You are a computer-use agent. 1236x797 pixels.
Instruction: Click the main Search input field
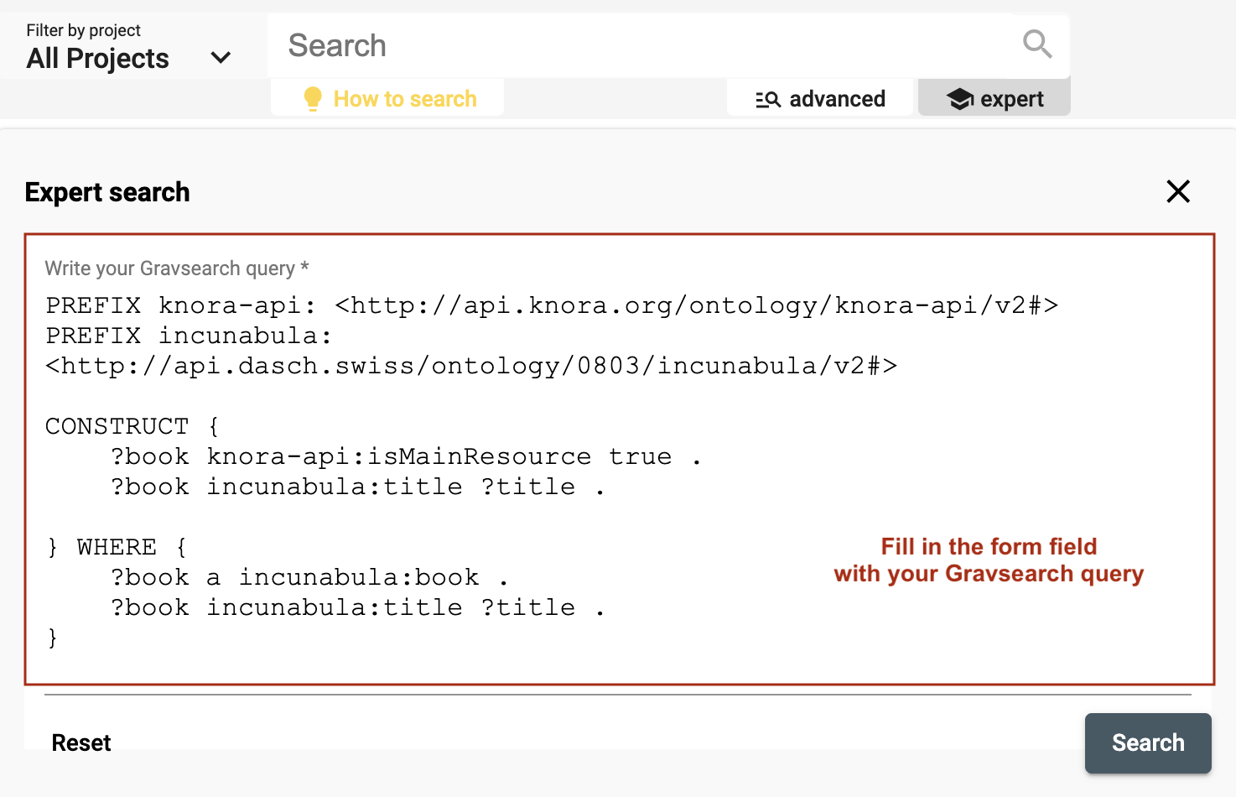pos(587,45)
